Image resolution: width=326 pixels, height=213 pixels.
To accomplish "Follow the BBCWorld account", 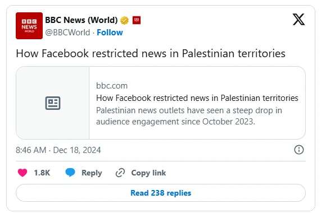I will (x=110, y=33).
